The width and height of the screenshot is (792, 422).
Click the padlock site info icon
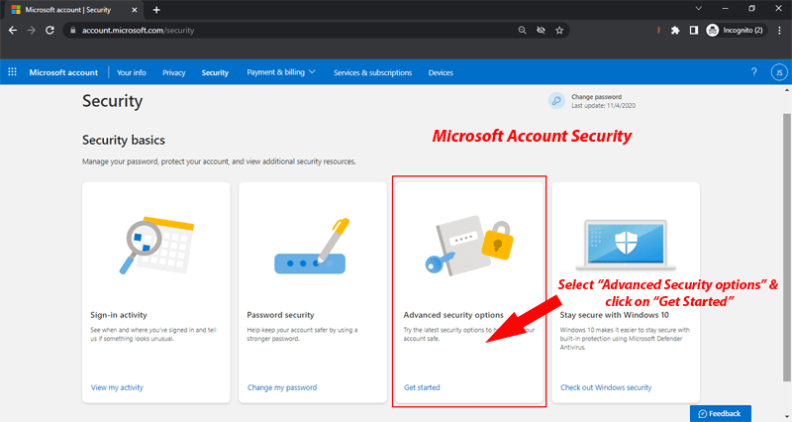pos(72,31)
